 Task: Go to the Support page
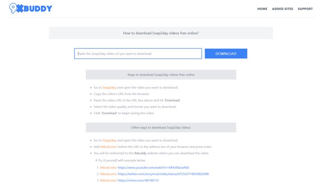tap(305, 9)
